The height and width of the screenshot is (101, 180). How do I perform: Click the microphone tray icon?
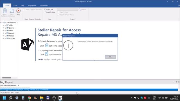tap(149, 98)
